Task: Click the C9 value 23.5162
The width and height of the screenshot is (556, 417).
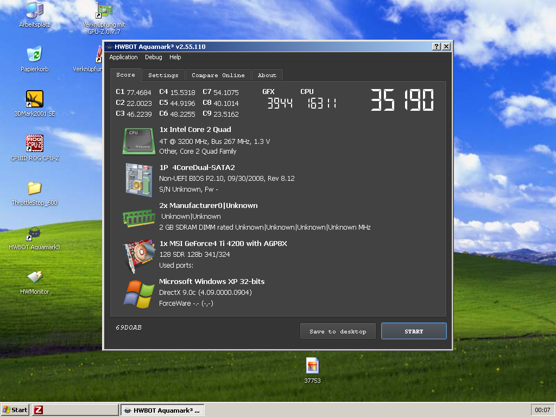Action: (x=226, y=114)
